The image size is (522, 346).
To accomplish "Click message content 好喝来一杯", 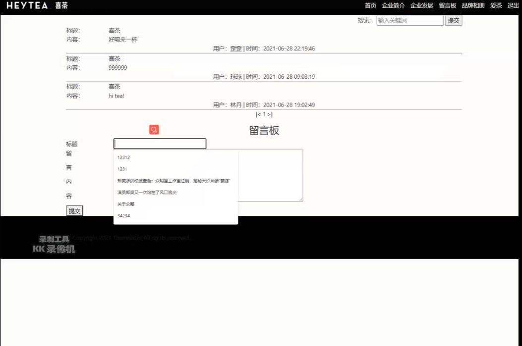I will (123, 40).
